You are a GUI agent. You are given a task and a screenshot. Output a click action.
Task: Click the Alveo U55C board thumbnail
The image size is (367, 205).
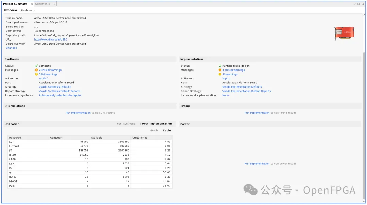tap(344, 33)
